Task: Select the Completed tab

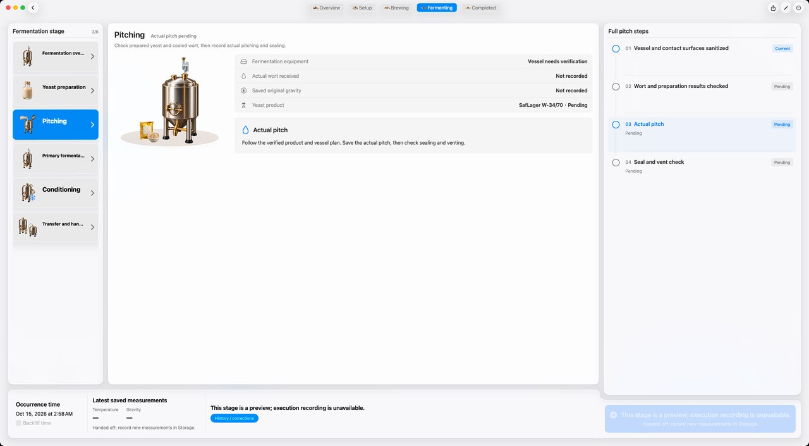Action: coord(480,8)
